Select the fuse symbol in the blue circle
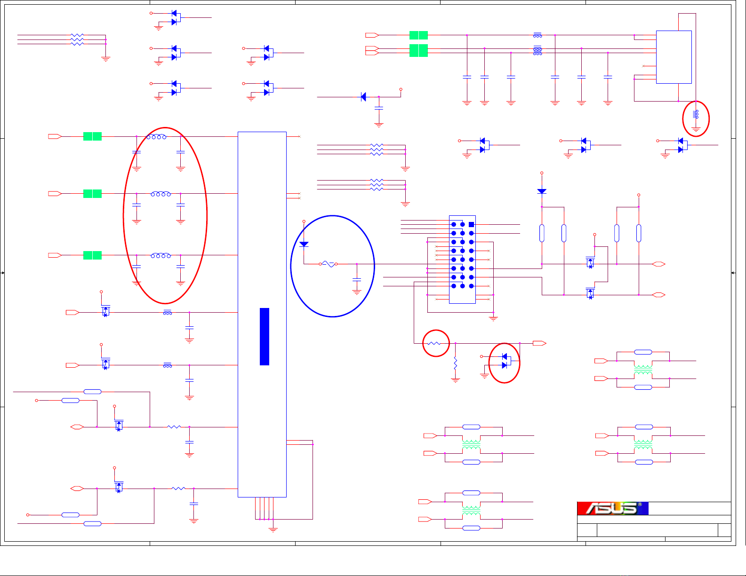The height and width of the screenshot is (576, 746). (328, 264)
